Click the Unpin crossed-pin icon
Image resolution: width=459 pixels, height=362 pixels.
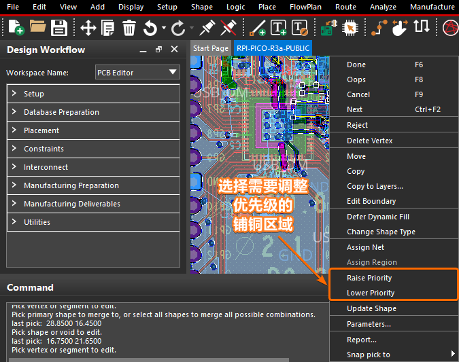tap(228, 28)
